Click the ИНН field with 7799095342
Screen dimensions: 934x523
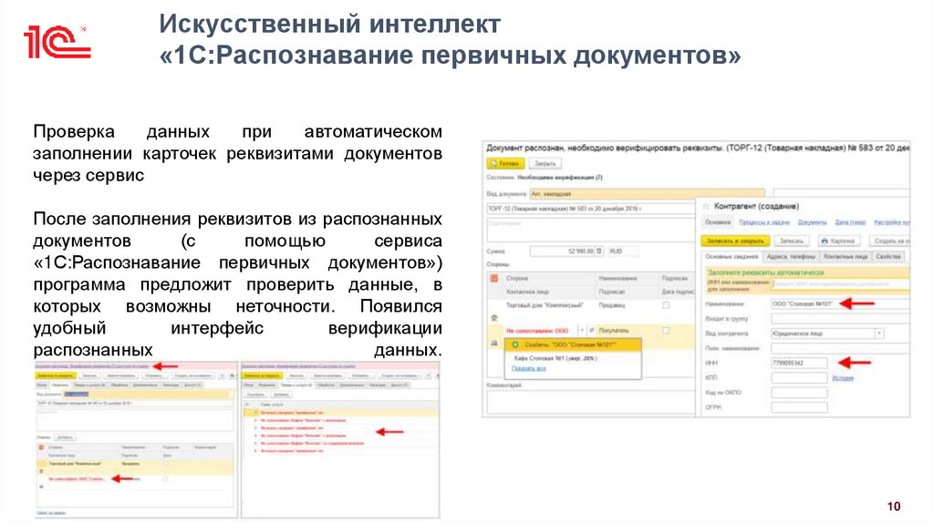point(799,363)
